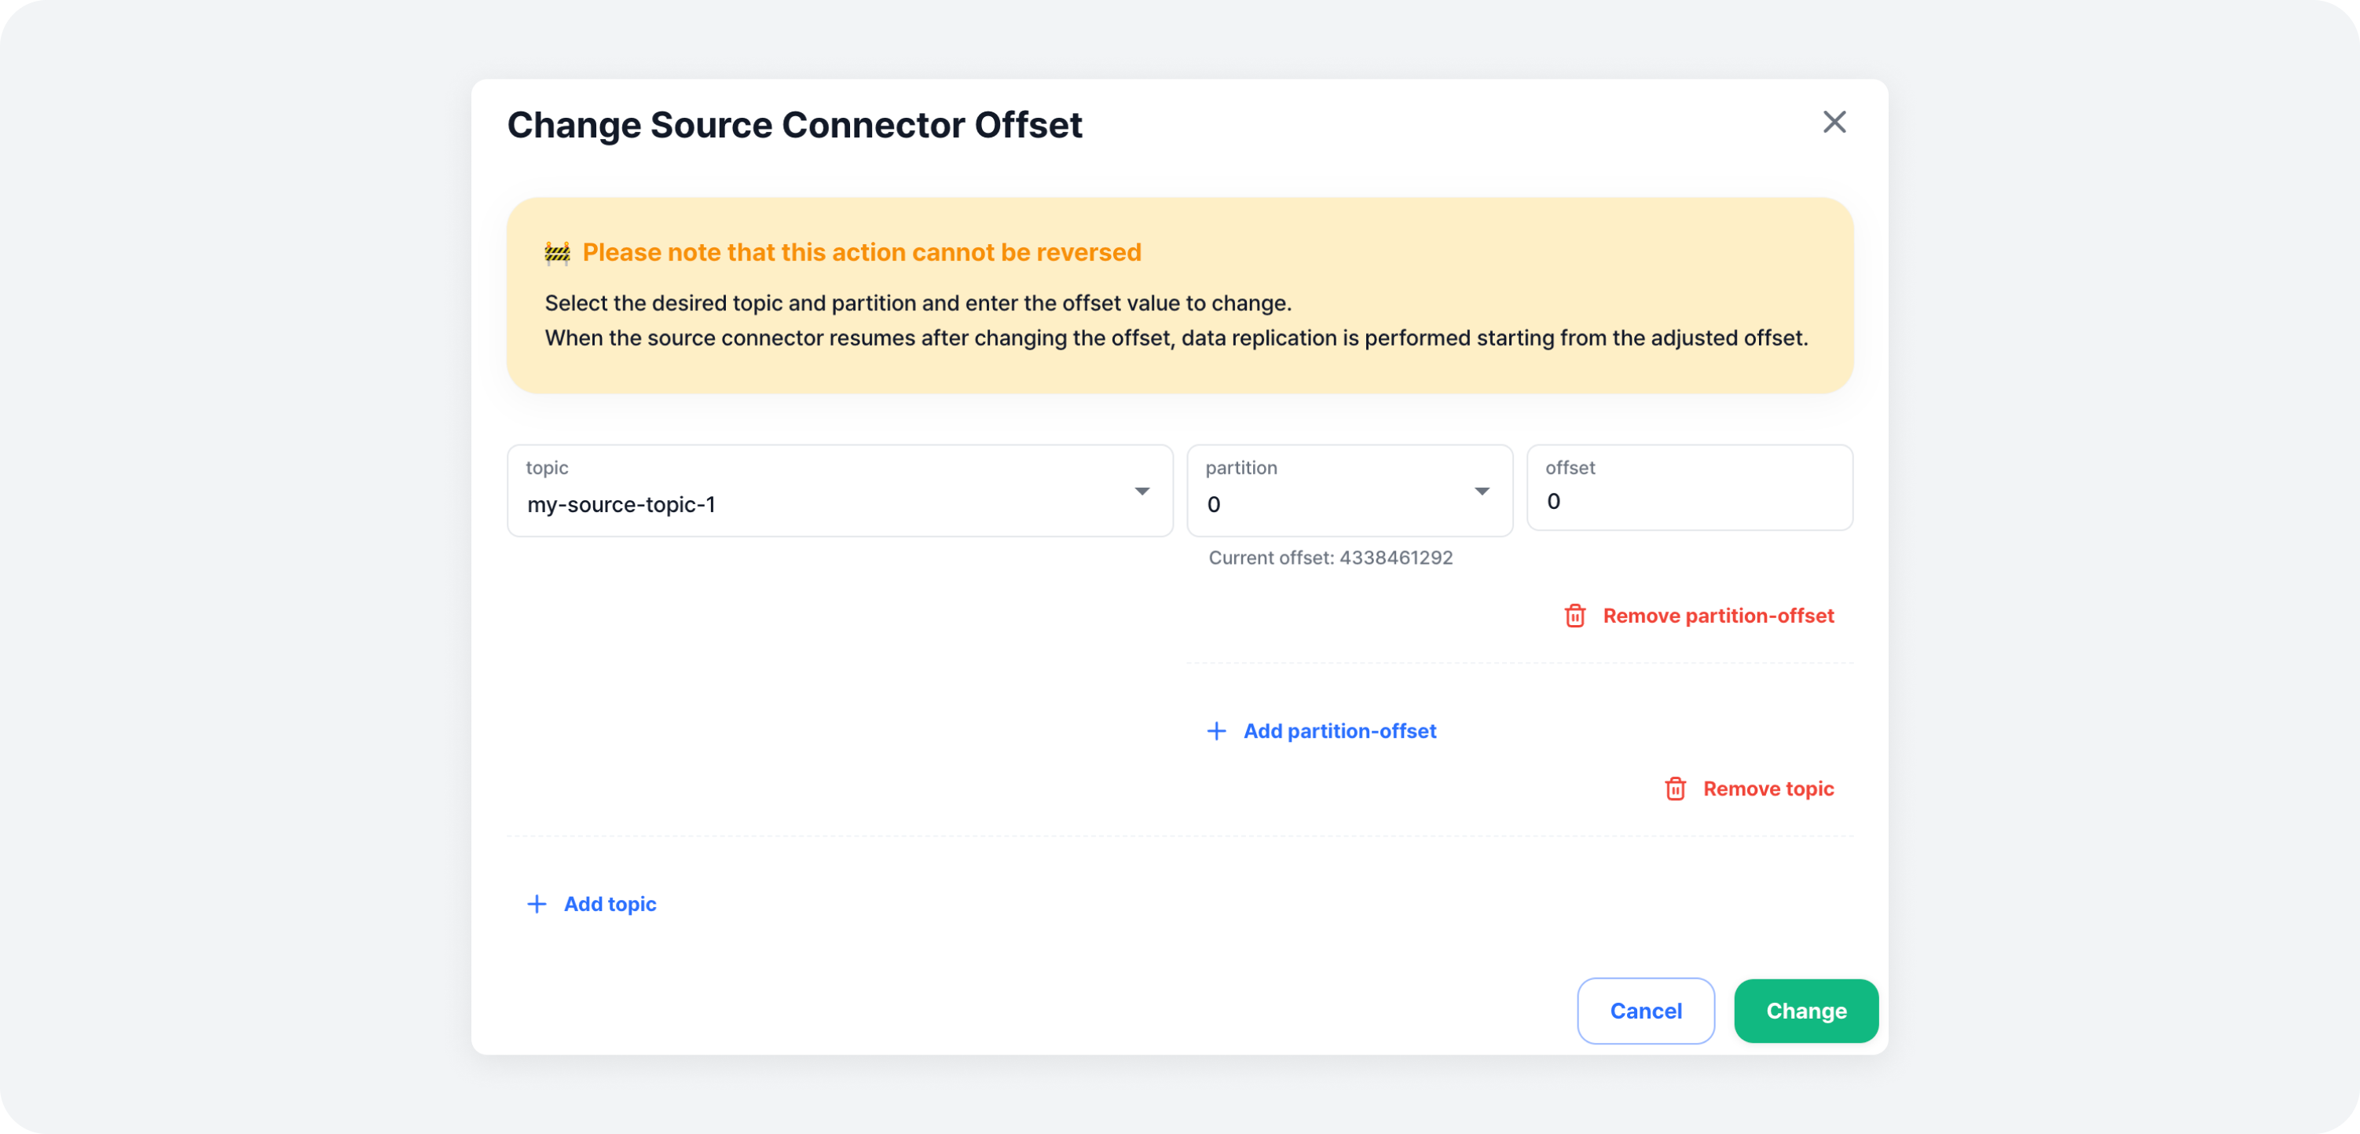This screenshot has width=2360, height=1134.
Task: Click the trash icon for Remove topic
Action: [1675, 788]
